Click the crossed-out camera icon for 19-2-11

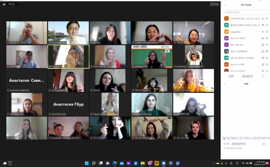[267, 51]
